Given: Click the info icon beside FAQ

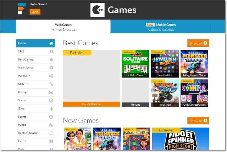Looking at the screenshot, I should (x=51, y=51).
